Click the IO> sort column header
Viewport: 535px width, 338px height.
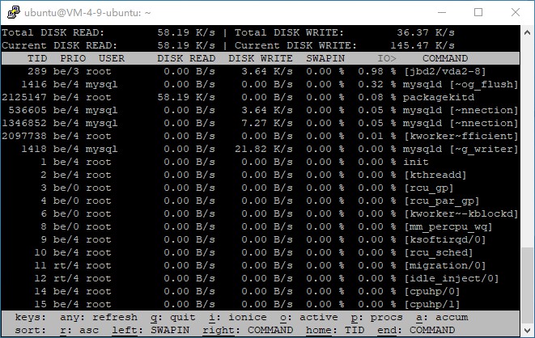[x=386, y=58]
